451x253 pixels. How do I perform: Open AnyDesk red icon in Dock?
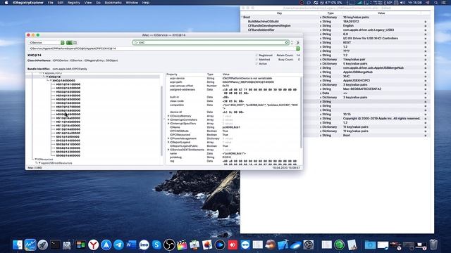click(233, 245)
